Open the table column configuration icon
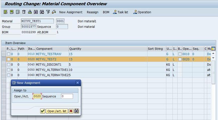Screen dimensions: 218x120 [x=213, y=49]
